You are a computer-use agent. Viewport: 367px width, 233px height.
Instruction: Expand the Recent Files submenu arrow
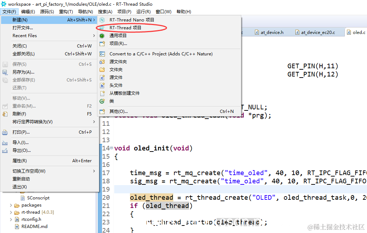click(x=94, y=35)
